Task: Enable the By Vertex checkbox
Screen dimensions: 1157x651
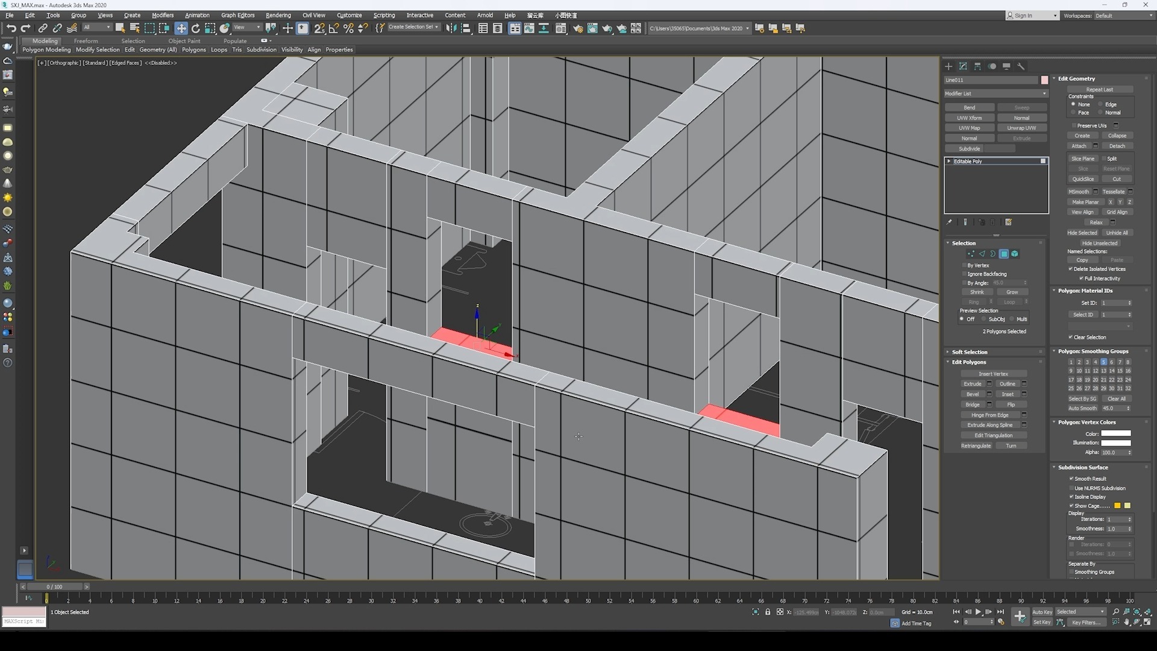Action: [x=964, y=265]
